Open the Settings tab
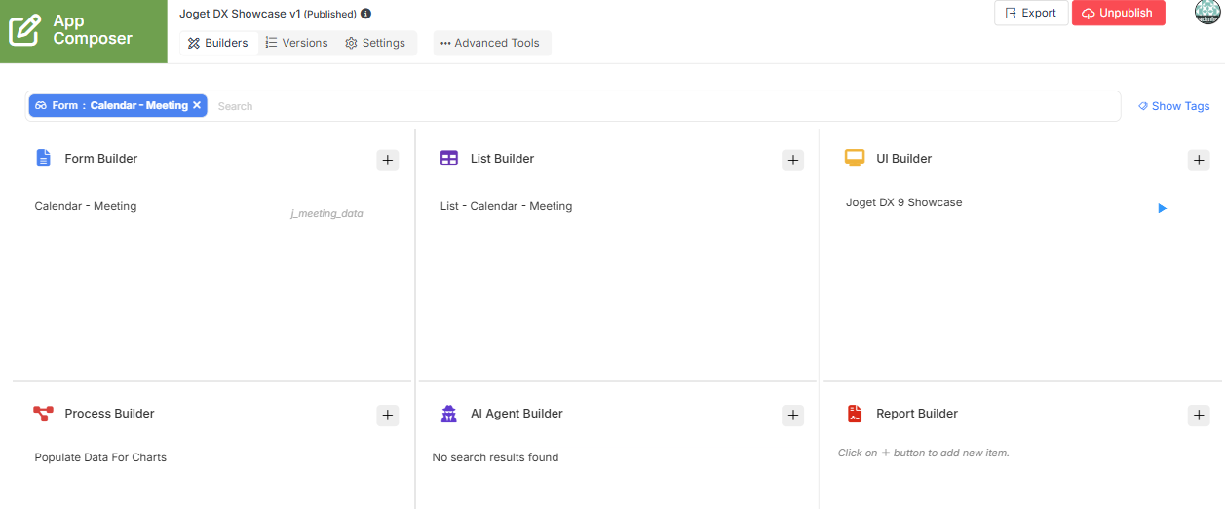Screen dimensions: 1225x509 click(375, 43)
